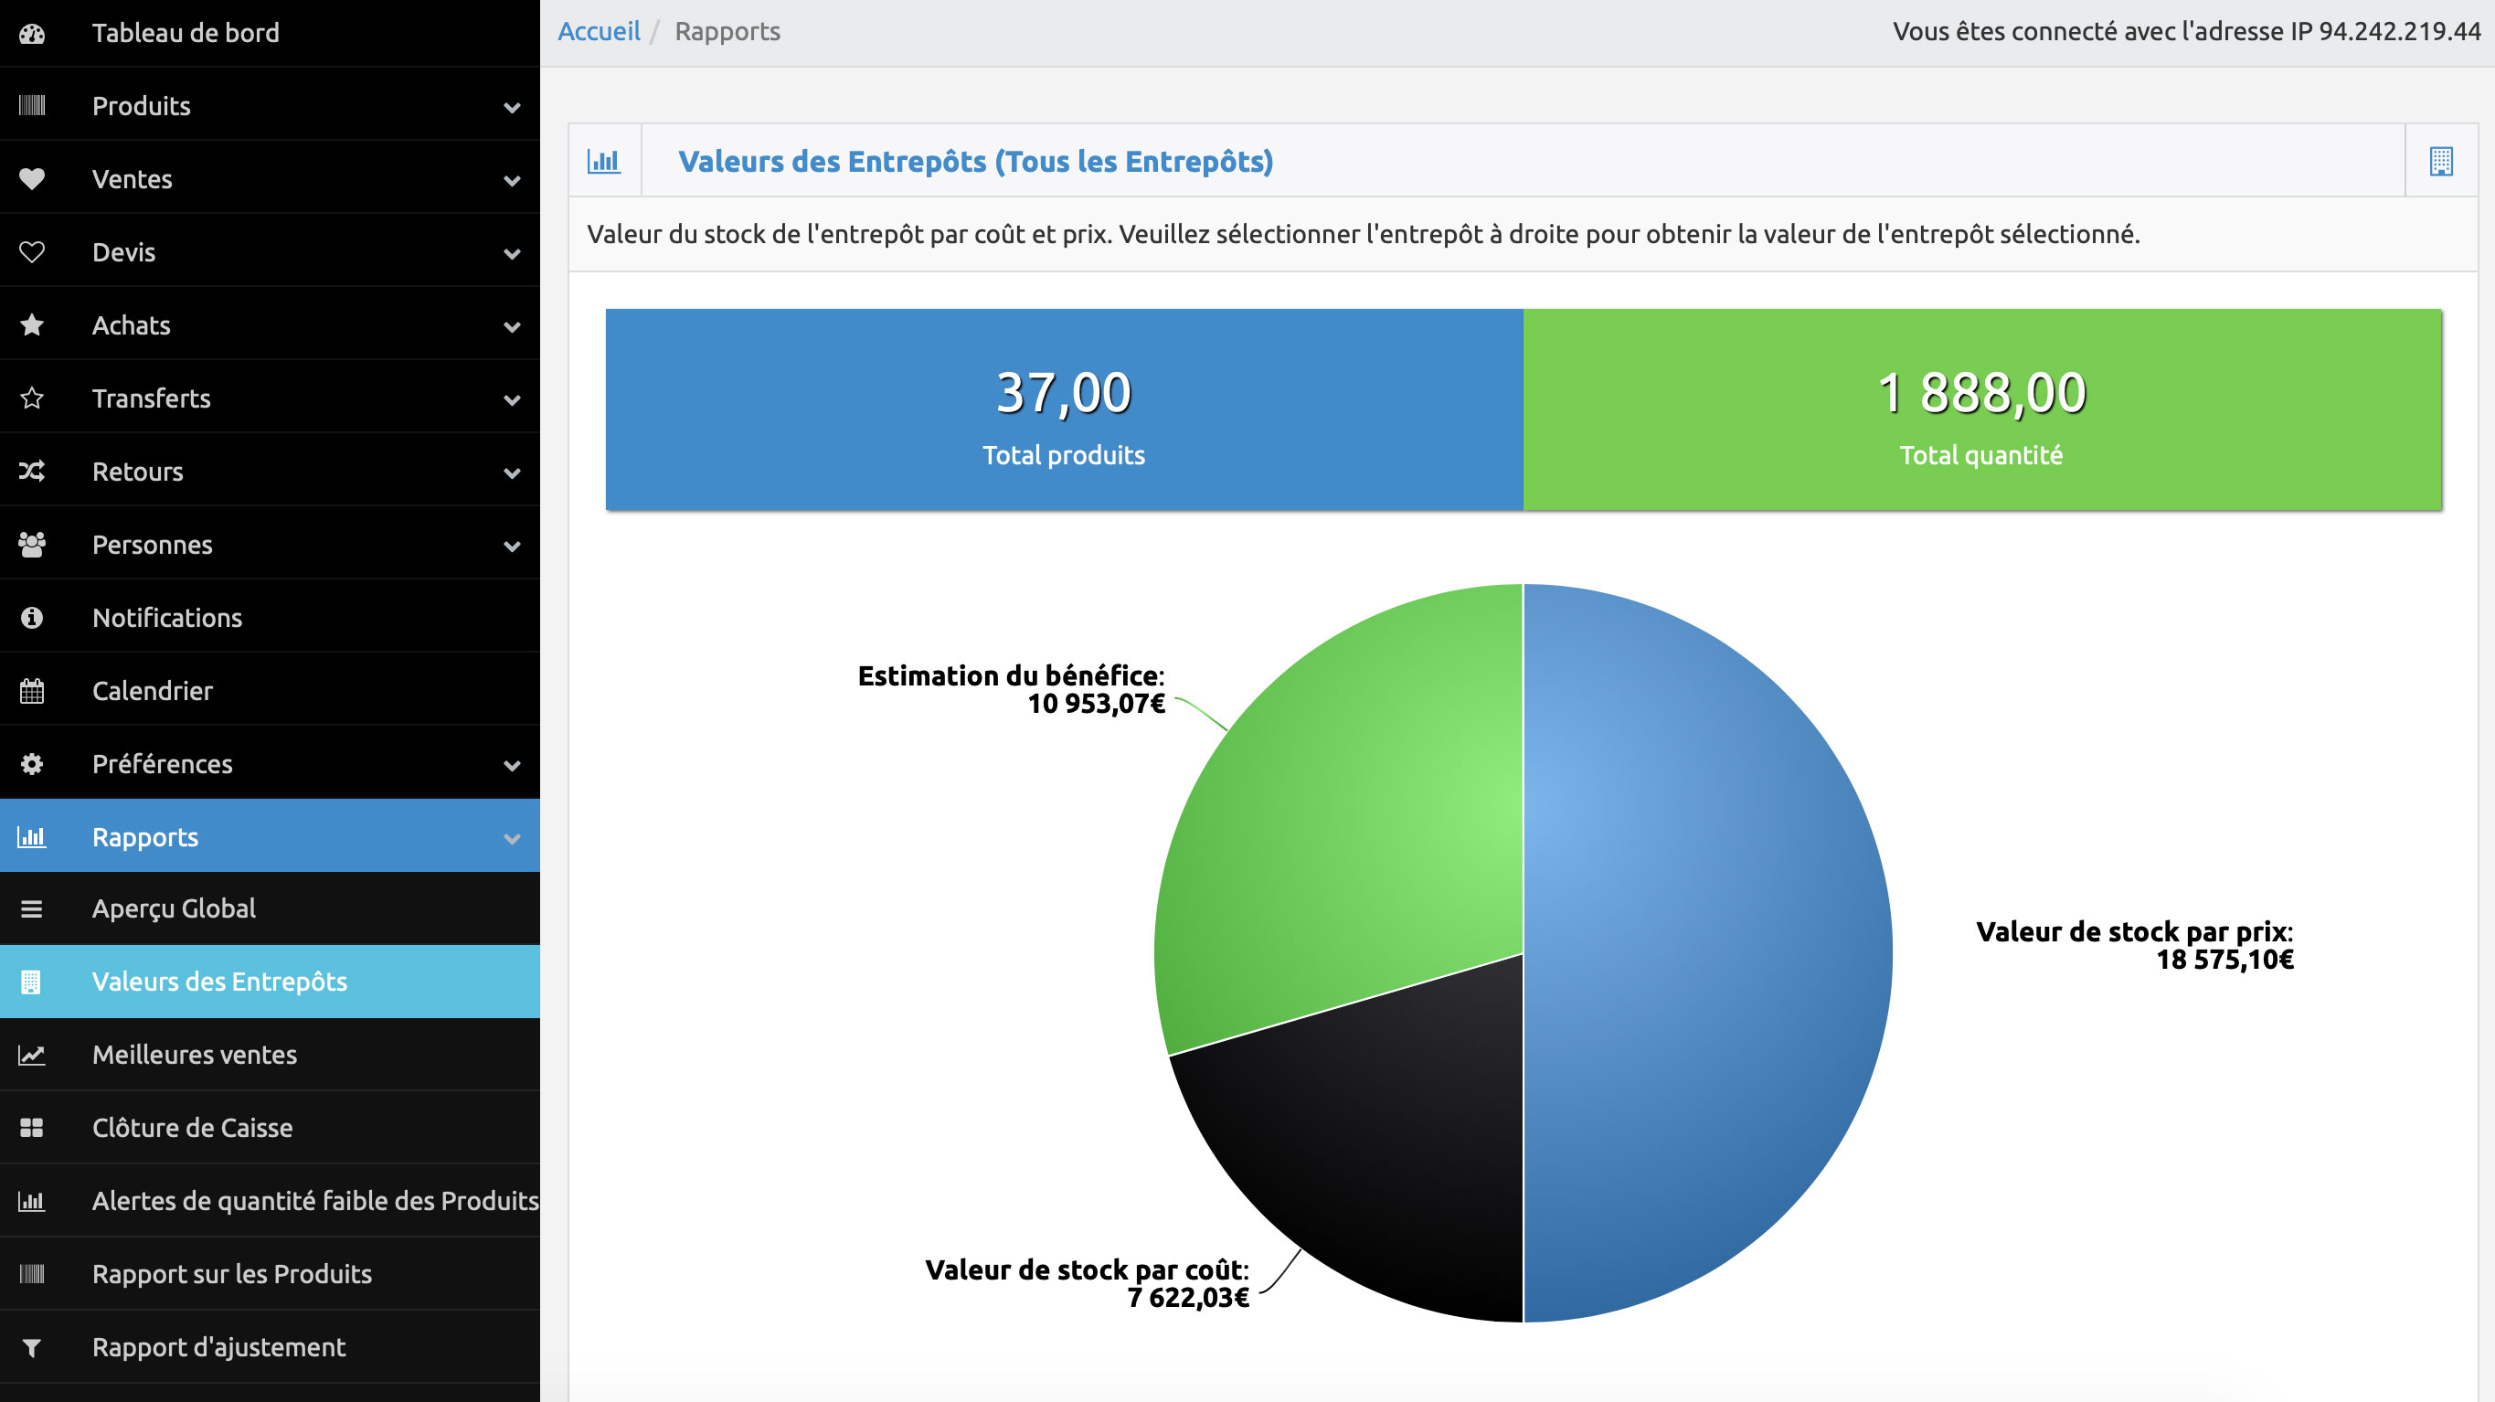Expand the Produits menu chevron

tap(511, 107)
